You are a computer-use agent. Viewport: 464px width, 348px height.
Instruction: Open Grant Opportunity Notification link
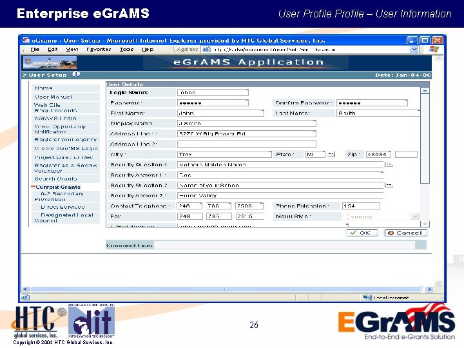click(60, 129)
